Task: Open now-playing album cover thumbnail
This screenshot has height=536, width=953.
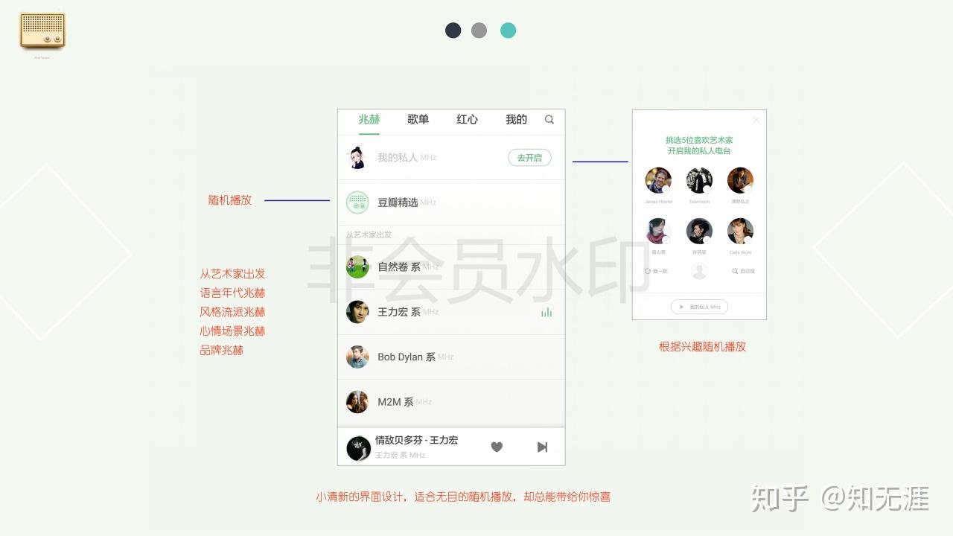Action: (358, 447)
